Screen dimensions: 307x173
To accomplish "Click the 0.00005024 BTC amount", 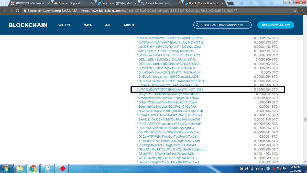I will click(x=266, y=89).
